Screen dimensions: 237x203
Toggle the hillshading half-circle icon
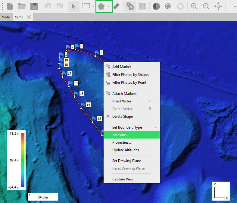point(156,6)
